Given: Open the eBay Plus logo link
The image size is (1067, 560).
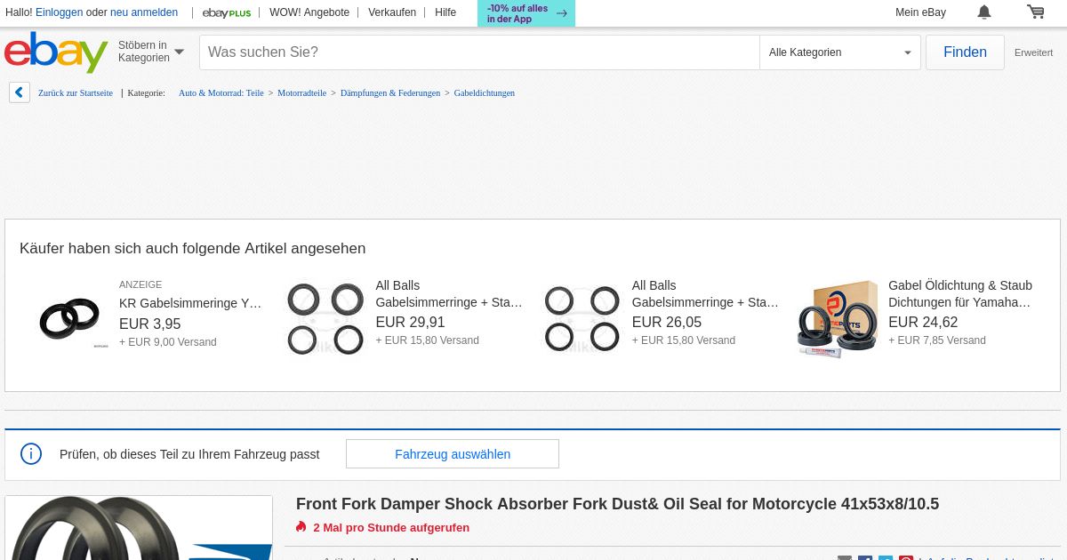Looking at the screenshot, I should [227, 12].
